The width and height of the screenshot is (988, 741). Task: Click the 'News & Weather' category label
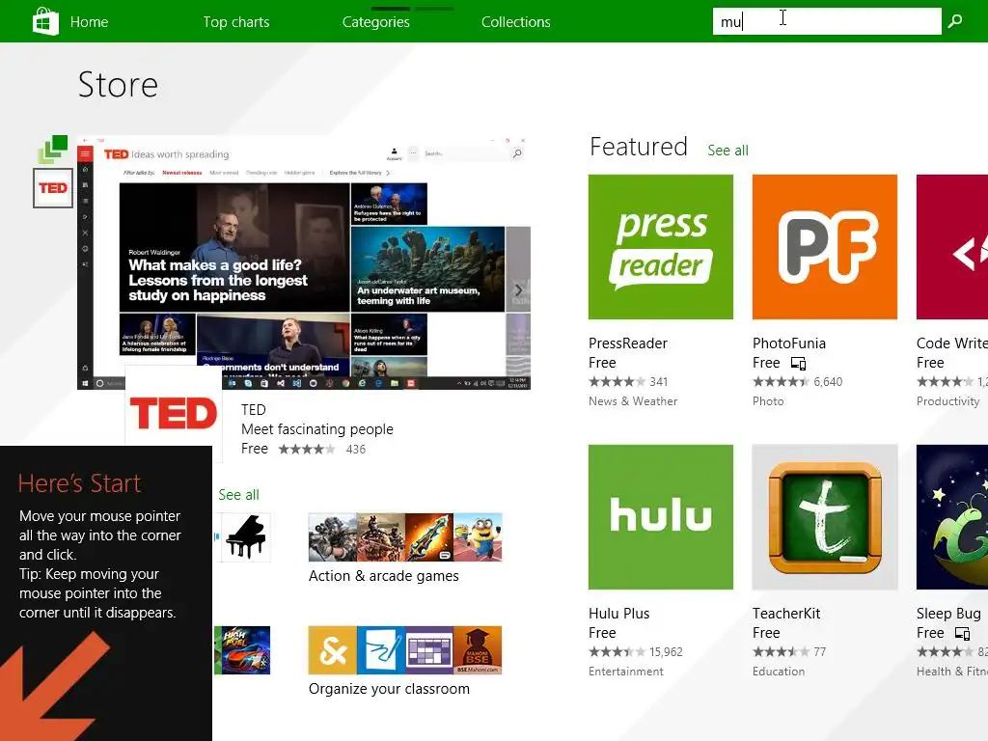click(x=633, y=401)
